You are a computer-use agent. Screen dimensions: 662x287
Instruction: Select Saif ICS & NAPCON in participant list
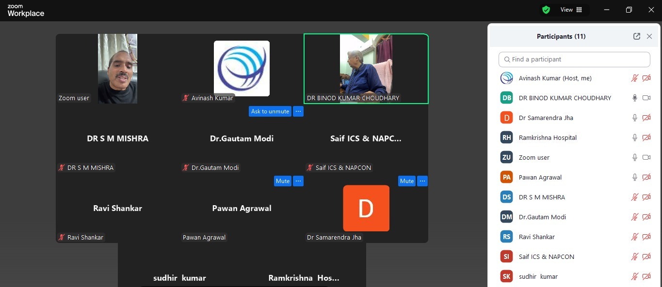pyautogui.click(x=546, y=257)
